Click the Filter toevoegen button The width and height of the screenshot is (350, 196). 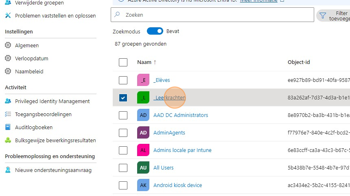pyautogui.click(x=335, y=16)
